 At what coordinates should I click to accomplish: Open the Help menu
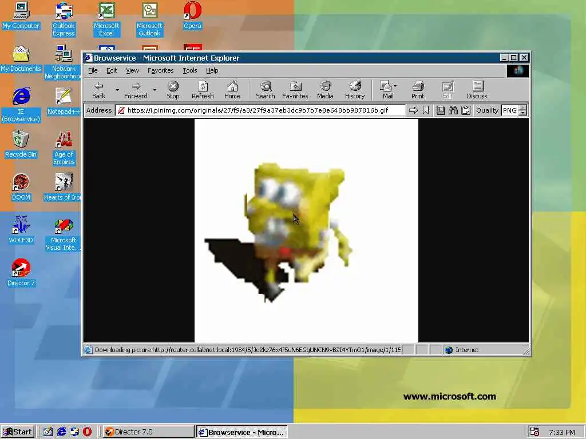pyautogui.click(x=212, y=70)
